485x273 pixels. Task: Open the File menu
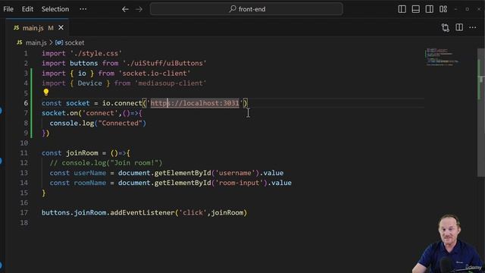tap(8, 9)
